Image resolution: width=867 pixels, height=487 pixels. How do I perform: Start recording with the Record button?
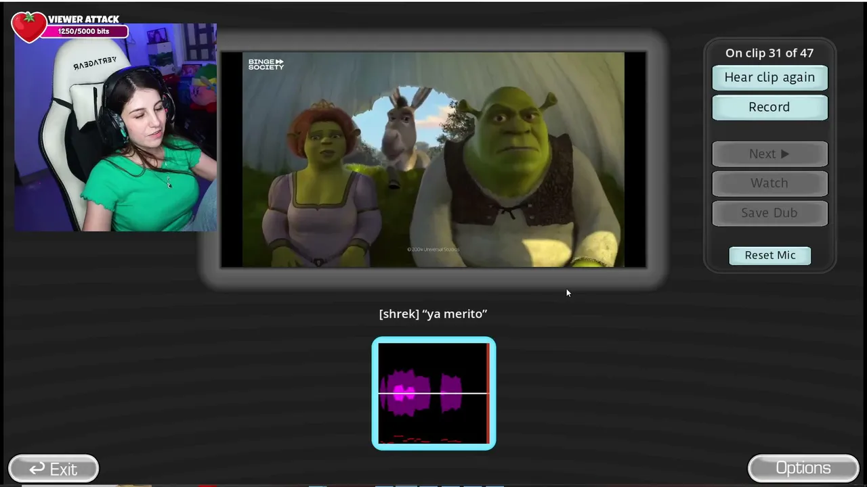point(769,107)
